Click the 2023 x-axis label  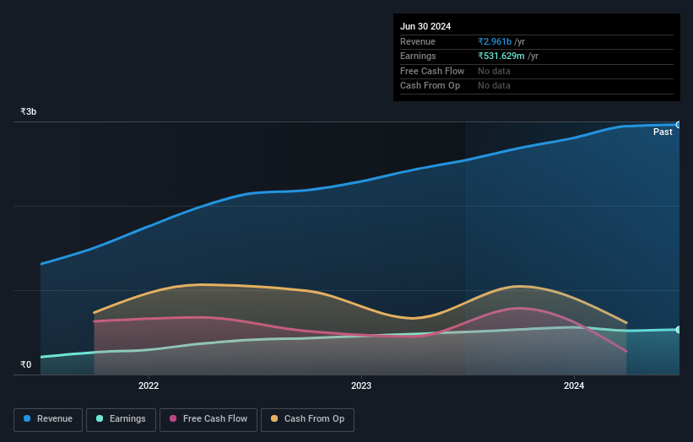tap(361, 386)
